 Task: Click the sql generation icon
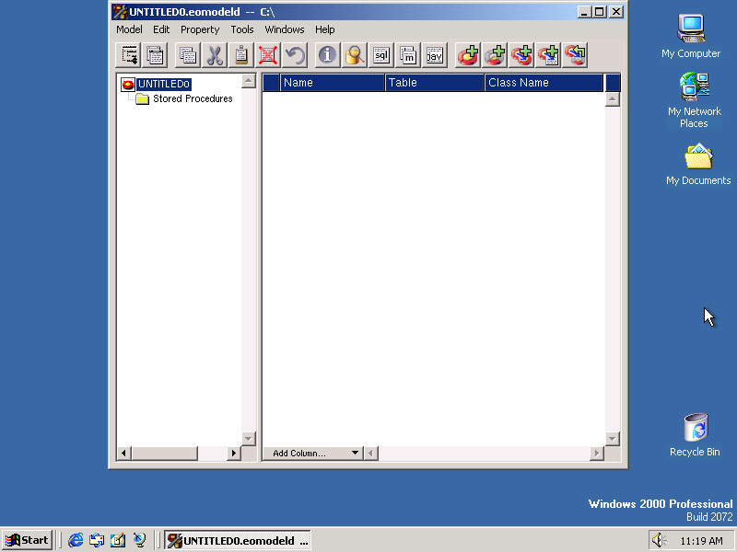[381, 55]
